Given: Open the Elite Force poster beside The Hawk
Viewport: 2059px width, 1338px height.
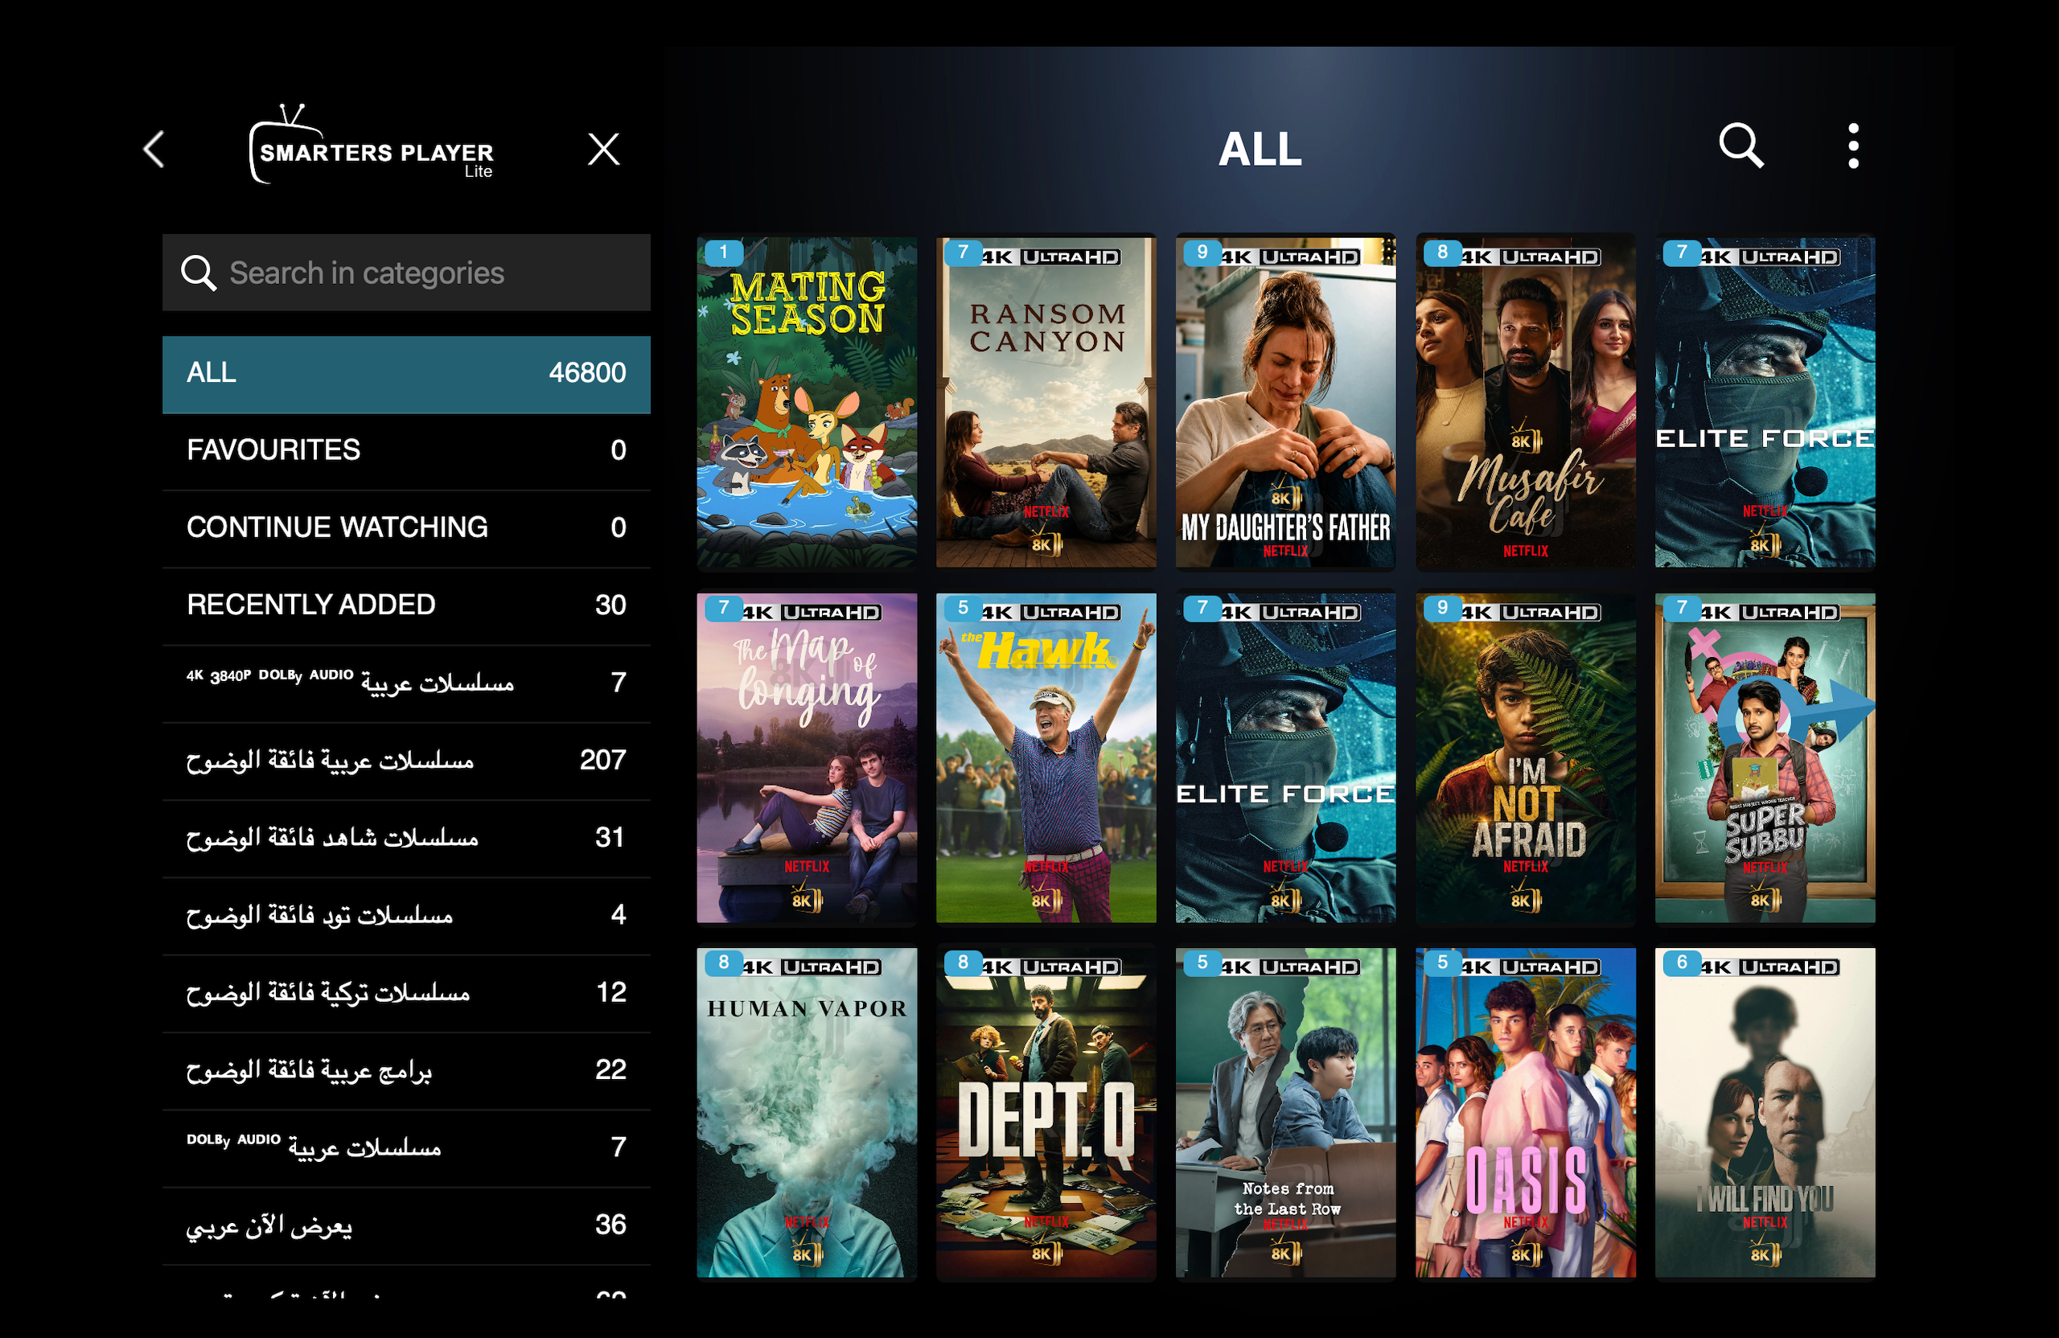Looking at the screenshot, I should [x=1285, y=757].
